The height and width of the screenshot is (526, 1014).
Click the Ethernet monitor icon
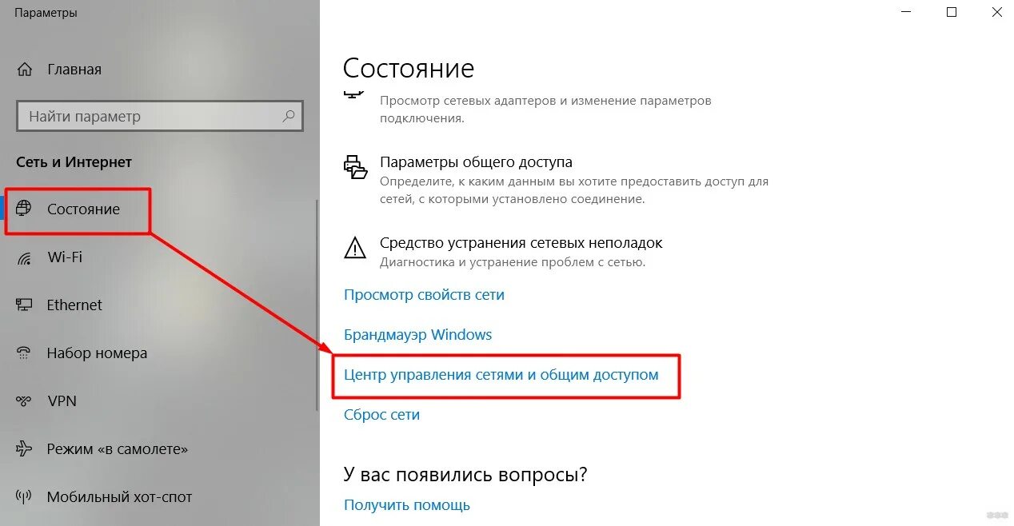click(x=24, y=305)
